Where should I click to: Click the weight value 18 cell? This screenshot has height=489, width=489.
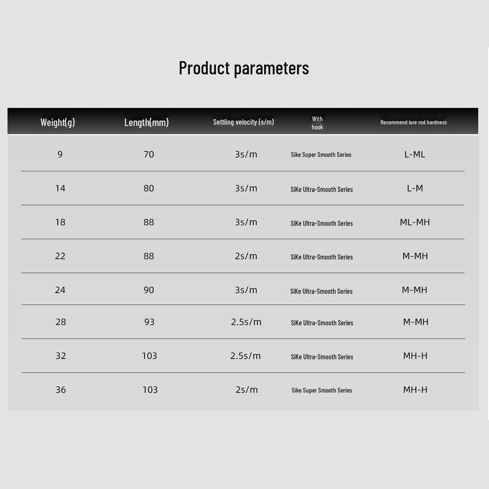coord(60,222)
